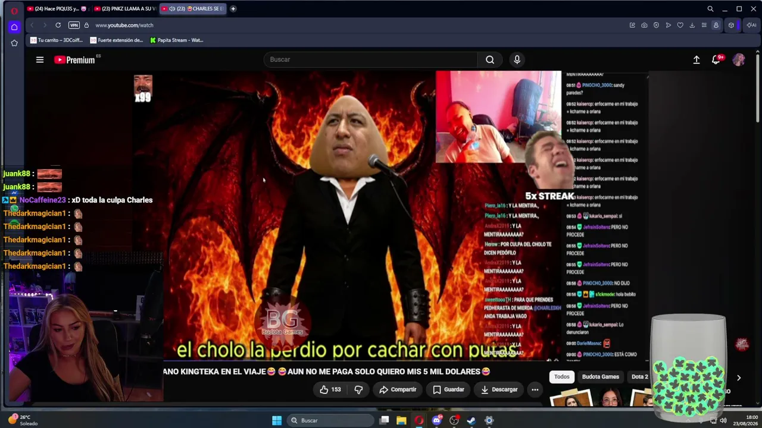The image size is (762, 428).
Task: Open 'Tu carrito – 3DCoiff' bookmark
Action: (x=57, y=40)
